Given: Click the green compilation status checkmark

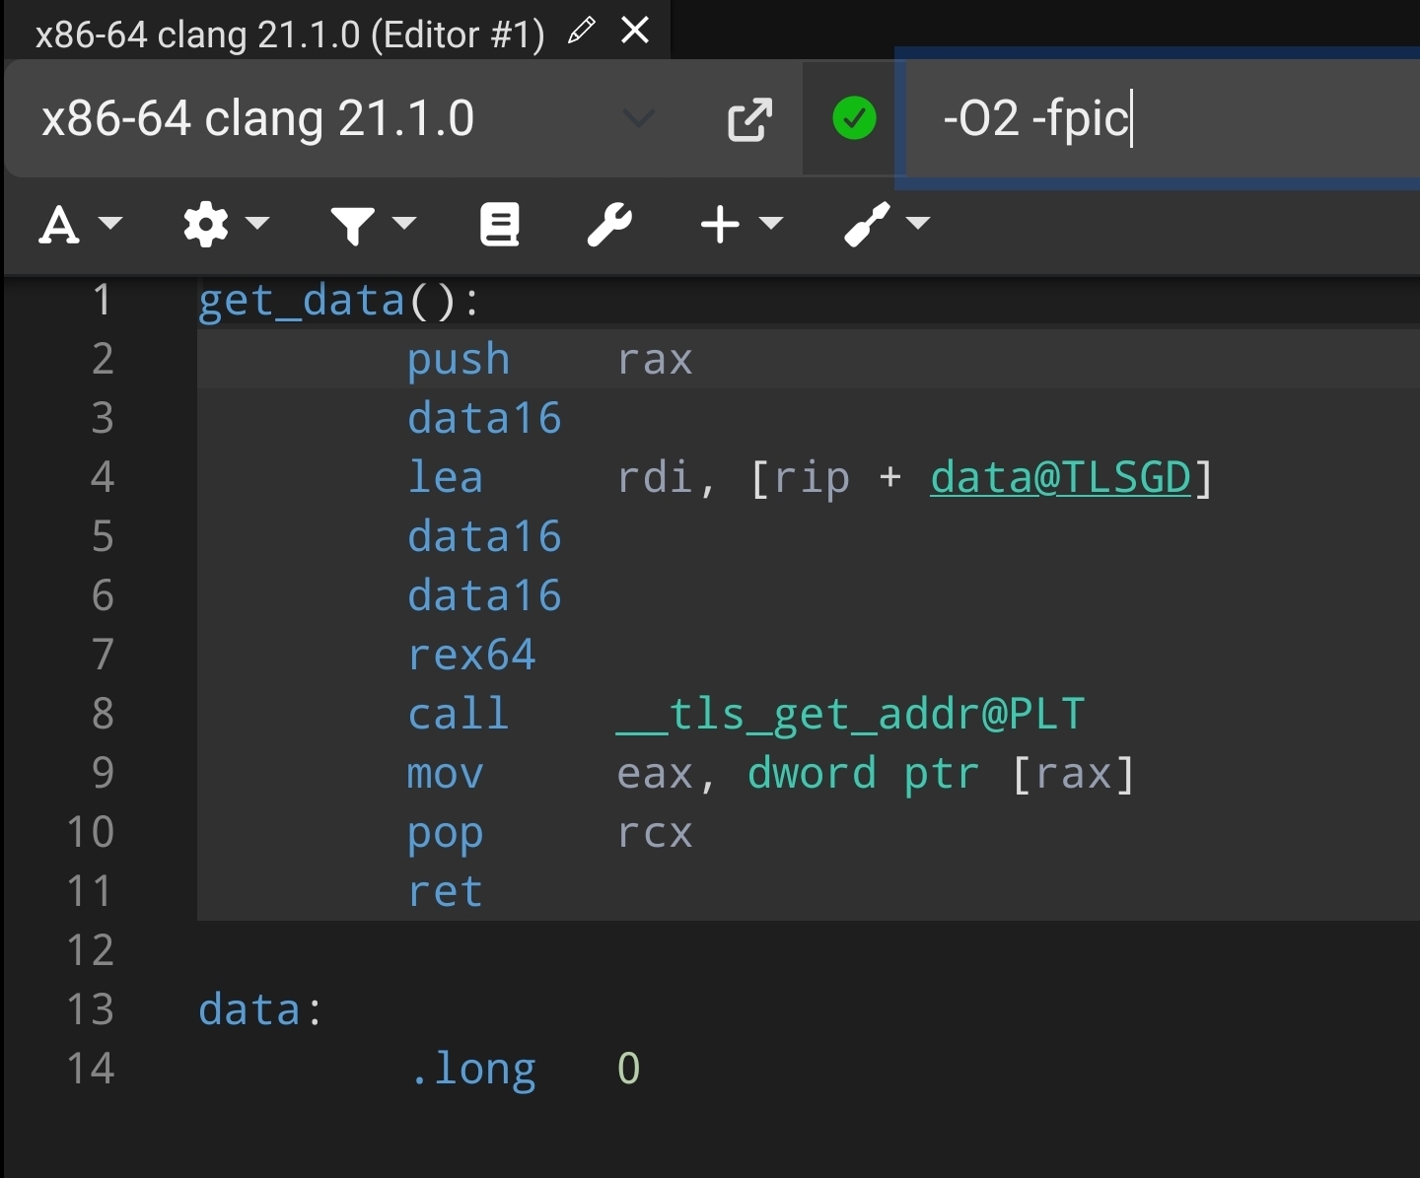Looking at the screenshot, I should [x=854, y=118].
